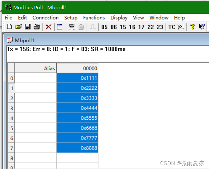
Task: Click the pulse waveform icon
Action: [x=93, y=27]
